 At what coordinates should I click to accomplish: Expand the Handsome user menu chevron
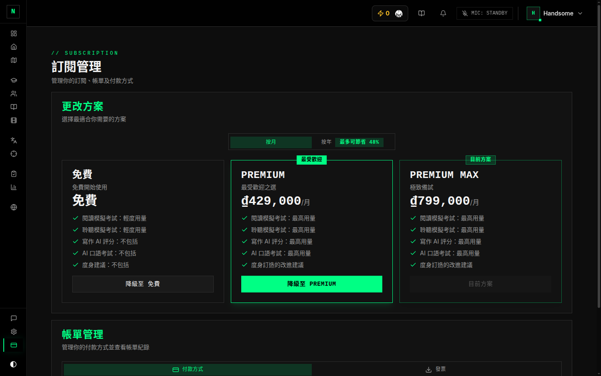[580, 13]
